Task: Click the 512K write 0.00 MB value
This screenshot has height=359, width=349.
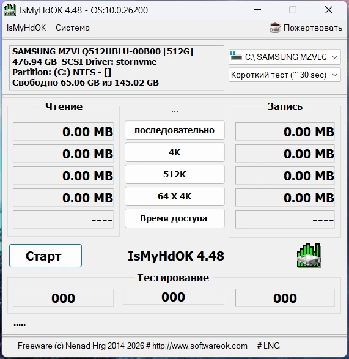Action: coord(285,176)
